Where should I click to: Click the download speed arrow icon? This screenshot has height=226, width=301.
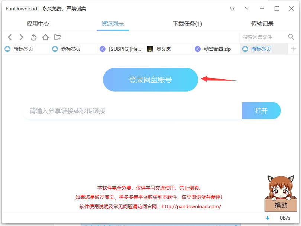268,218
